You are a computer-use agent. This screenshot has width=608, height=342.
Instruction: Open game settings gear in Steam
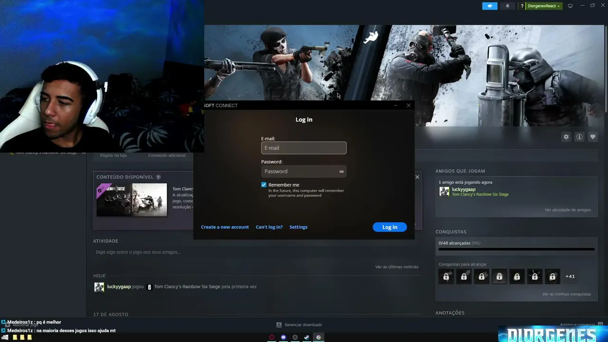(566, 137)
